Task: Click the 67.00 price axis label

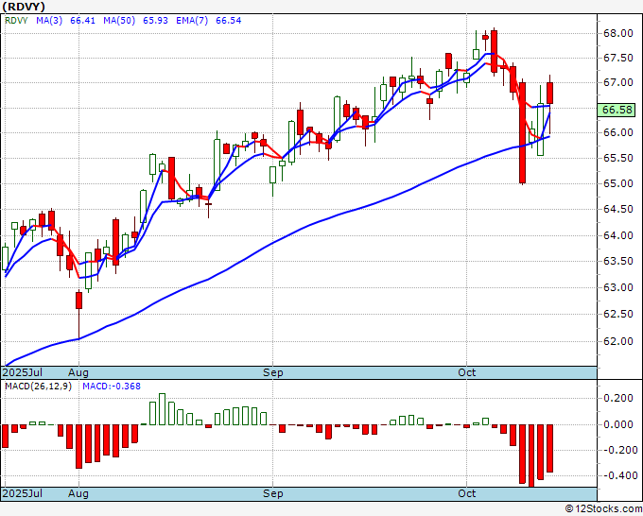Action: coord(618,83)
